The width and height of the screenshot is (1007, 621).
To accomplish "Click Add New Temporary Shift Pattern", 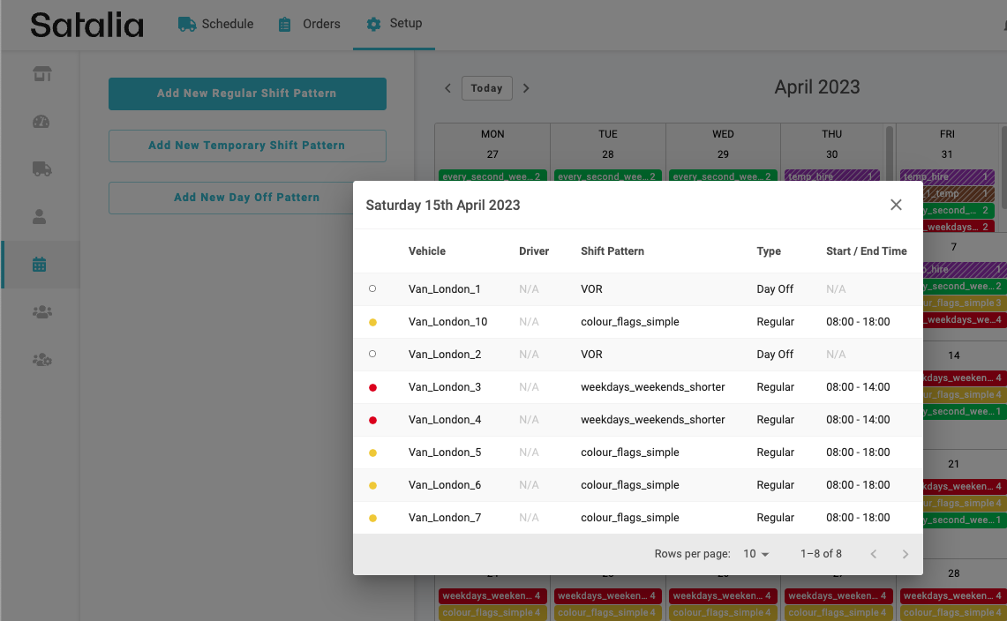I will tap(247, 146).
